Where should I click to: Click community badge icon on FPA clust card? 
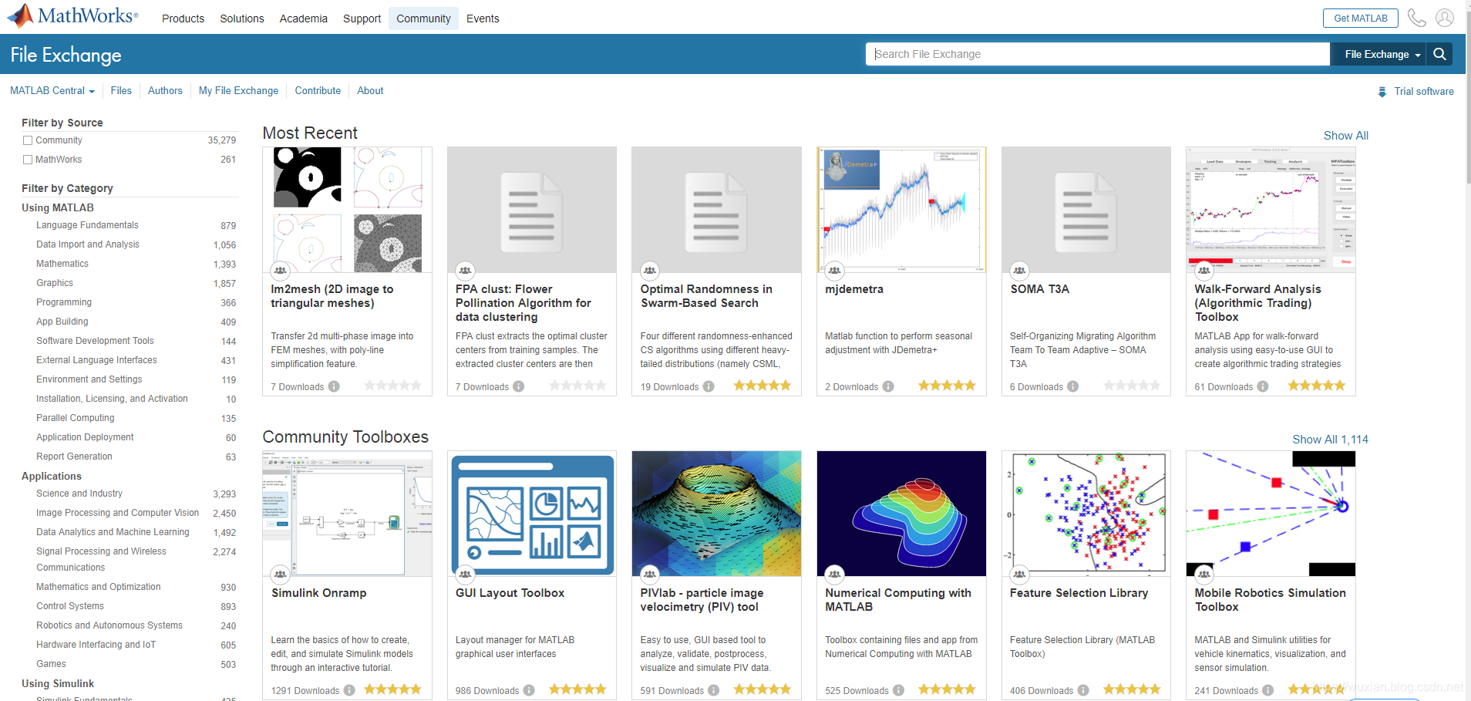click(x=465, y=271)
